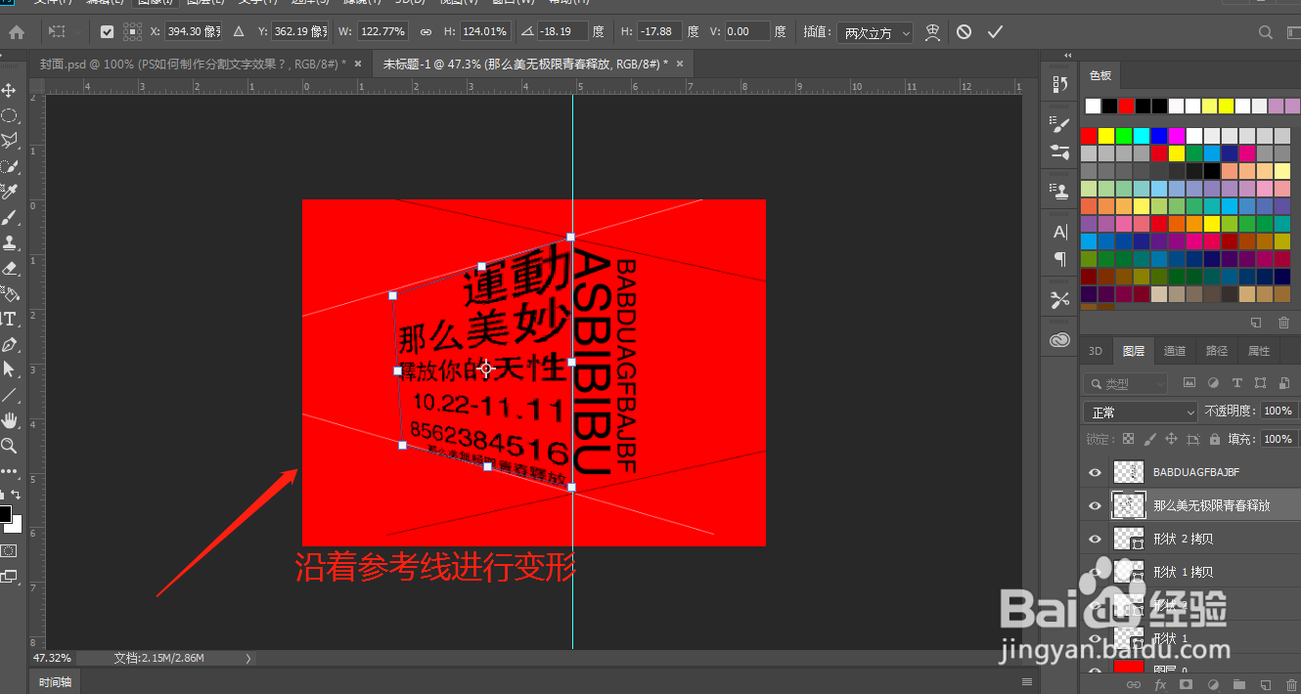Collapse the right panels double-arrow
The image size is (1301, 694).
tap(1067, 55)
